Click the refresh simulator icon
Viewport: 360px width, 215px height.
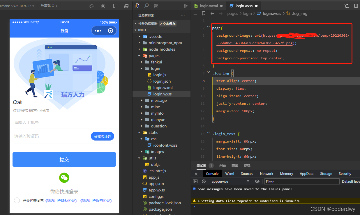[x=91, y=6]
